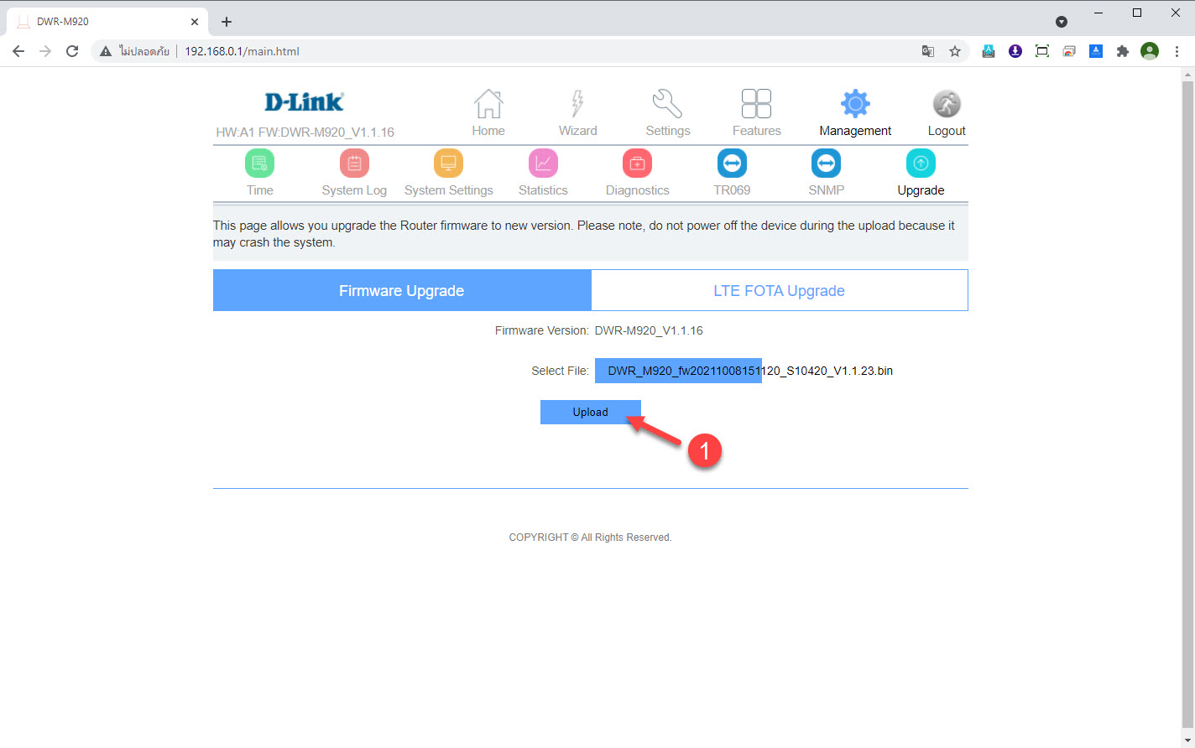View the Statistics chart icon

pyautogui.click(x=543, y=163)
